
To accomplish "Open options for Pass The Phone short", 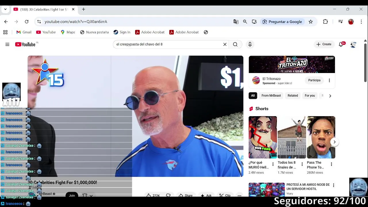I will [x=331, y=164].
